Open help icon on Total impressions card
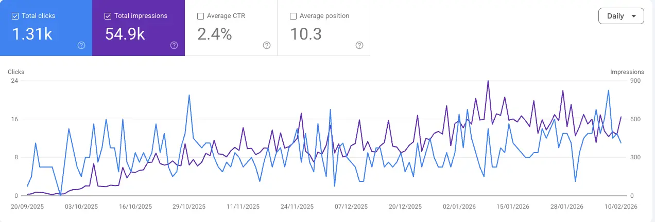The image size is (655, 222). tap(174, 45)
